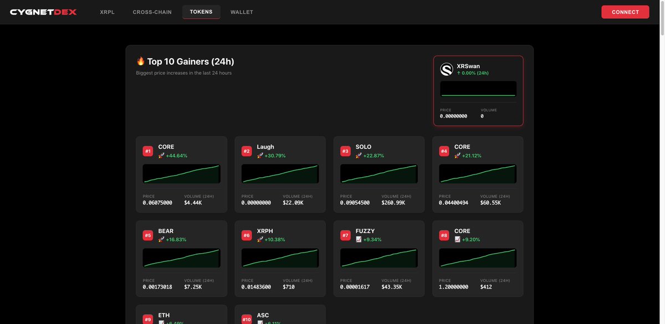Select the Tokens tab
The height and width of the screenshot is (324, 665).
tap(201, 12)
